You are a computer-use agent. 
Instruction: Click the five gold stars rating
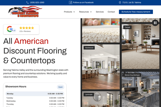click(27, 28)
